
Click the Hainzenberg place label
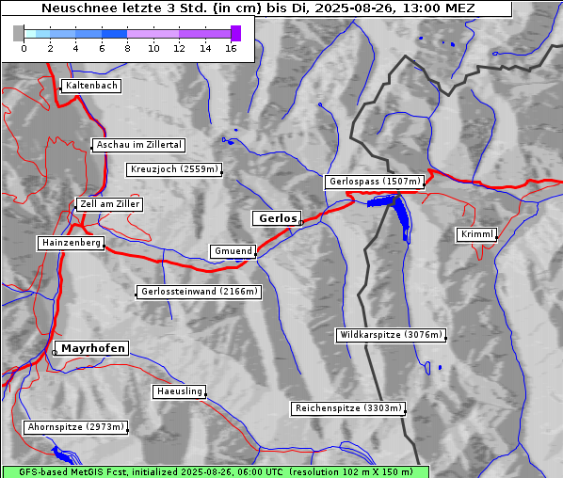[72, 243]
